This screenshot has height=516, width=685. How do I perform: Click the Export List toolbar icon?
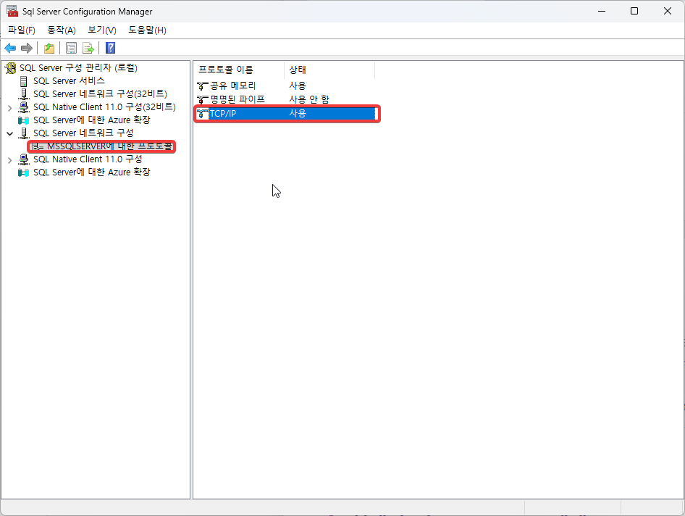pyautogui.click(x=88, y=48)
